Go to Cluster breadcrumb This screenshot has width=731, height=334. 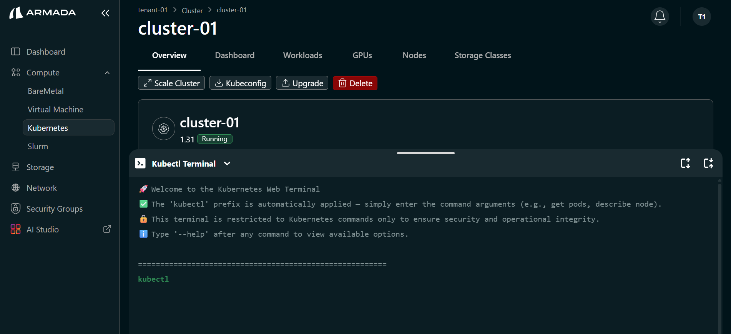[192, 10]
